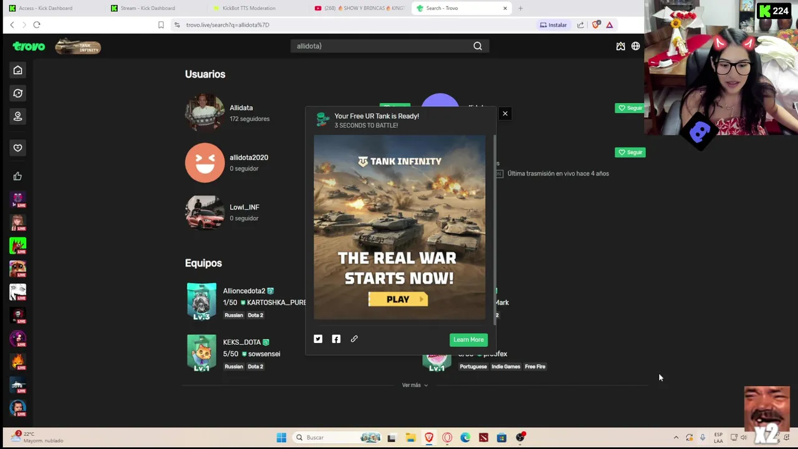The image size is (798, 449).
Task: Follow the first user with Seguir button
Action: click(630, 108)
